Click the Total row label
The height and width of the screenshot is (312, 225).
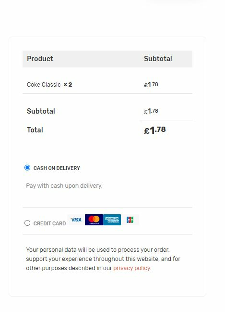point(35,130)
